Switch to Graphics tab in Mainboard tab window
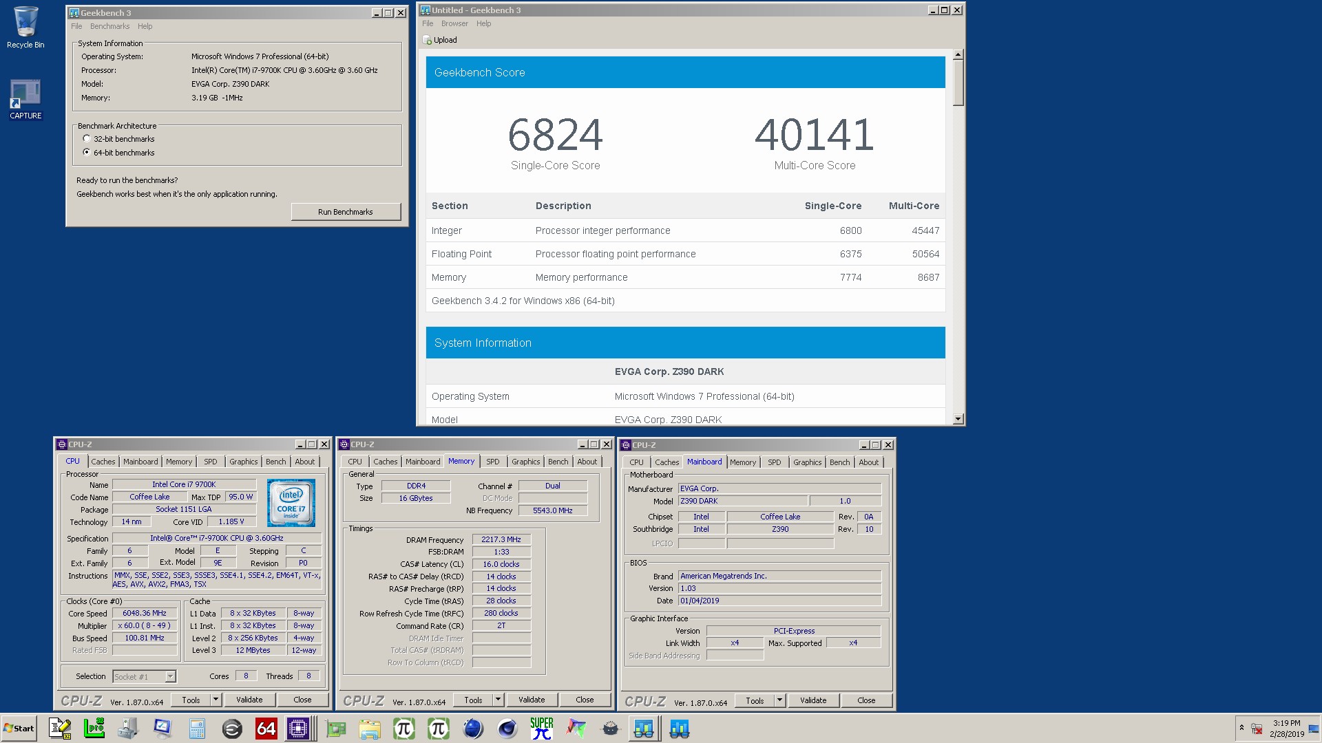Image resolution: width=1322 pixels, height=743 pixels. [x=807, y=462]
